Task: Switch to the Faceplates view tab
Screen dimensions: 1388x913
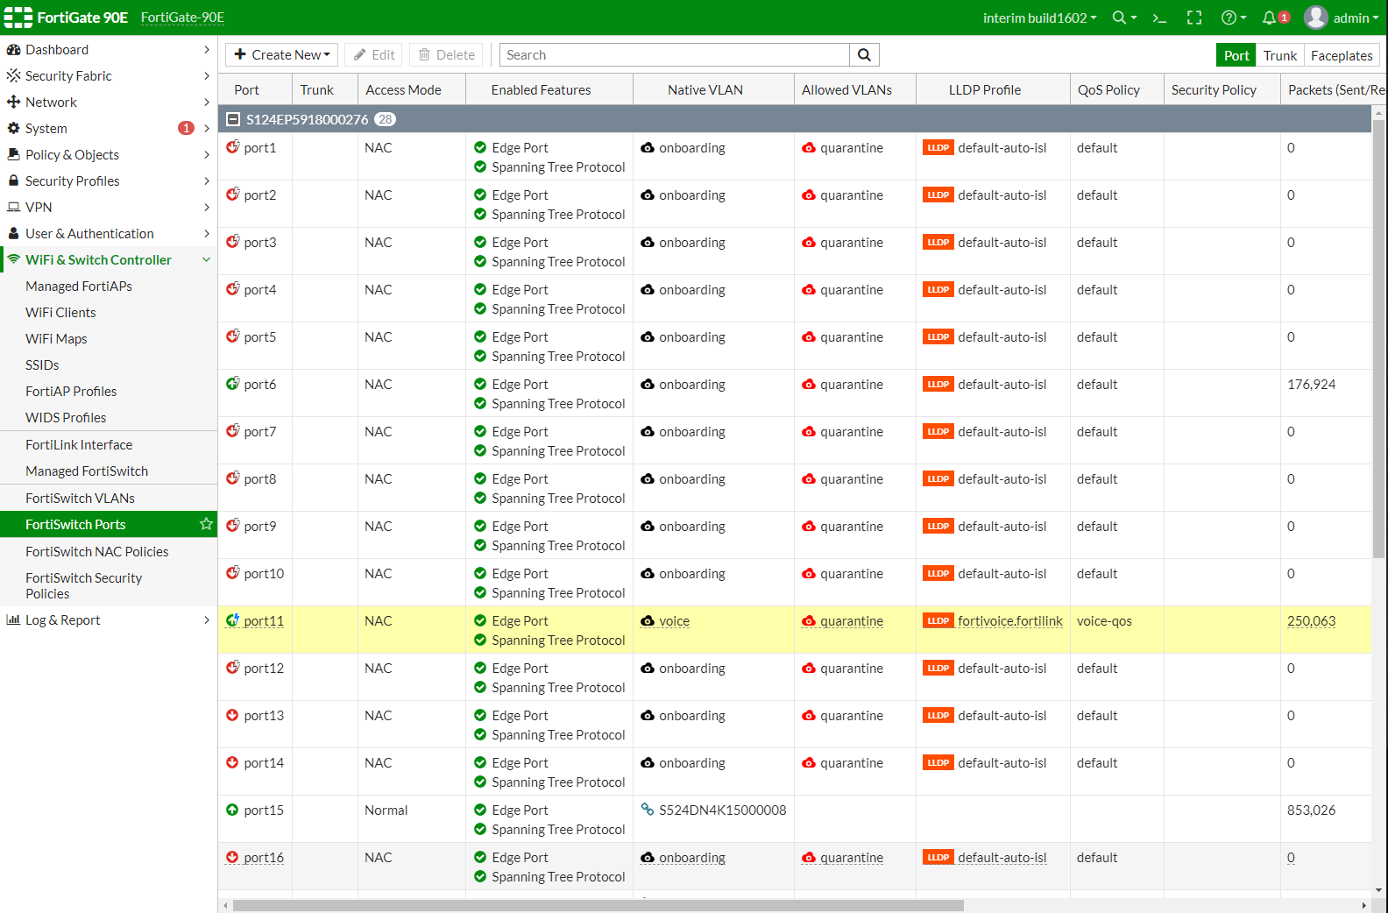Action: pos(1342,55)
